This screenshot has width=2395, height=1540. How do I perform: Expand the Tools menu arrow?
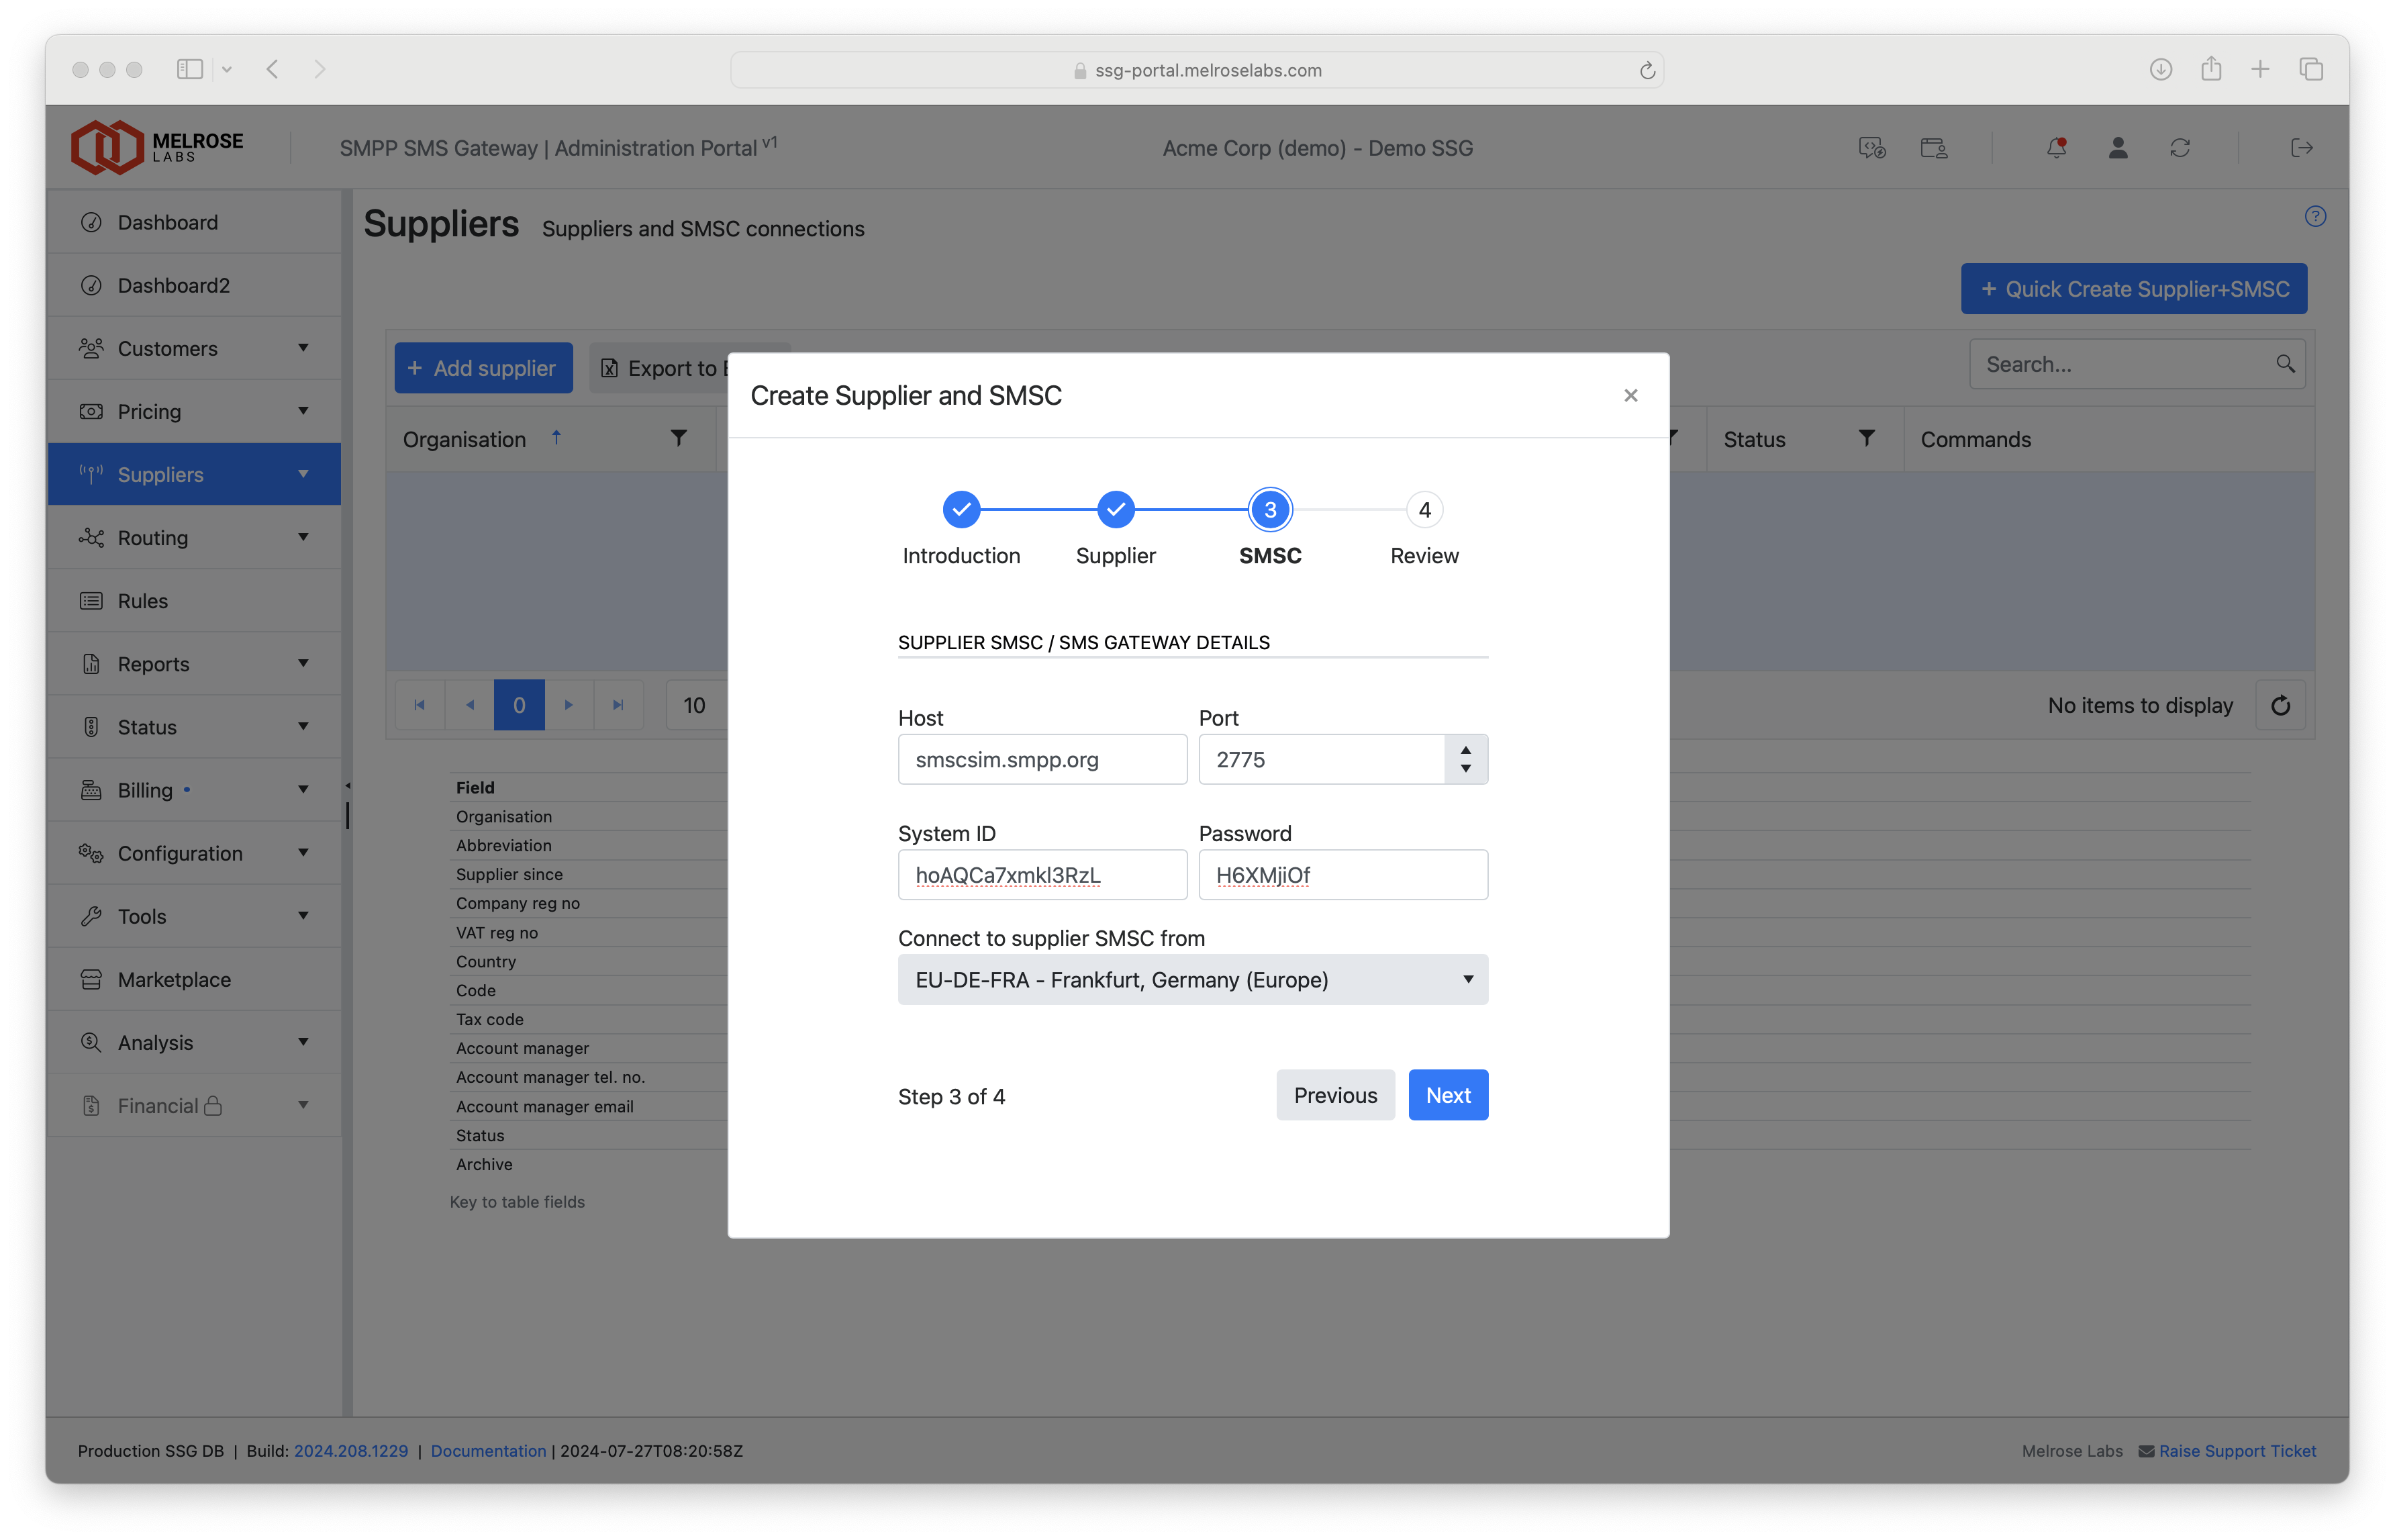(303, 915)
